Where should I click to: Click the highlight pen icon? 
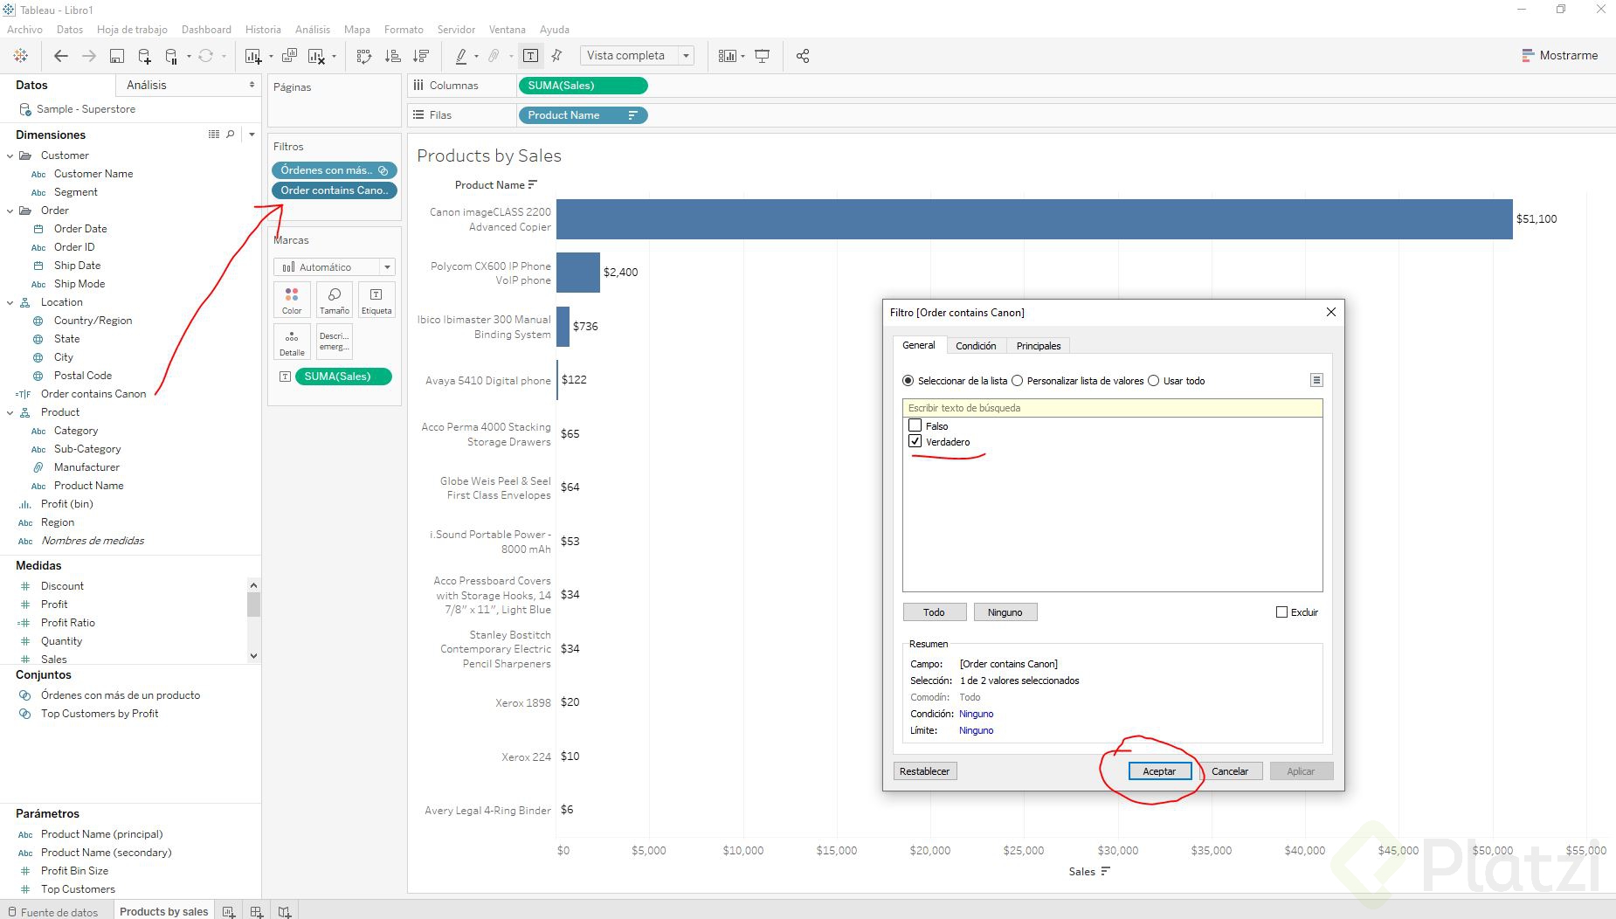click(461, 56)
